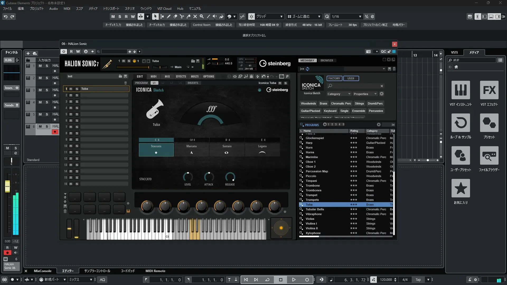This screenshot has width=507, height=285.
Task: Select the Scissors split tool
Action: [x=182, y=16]
